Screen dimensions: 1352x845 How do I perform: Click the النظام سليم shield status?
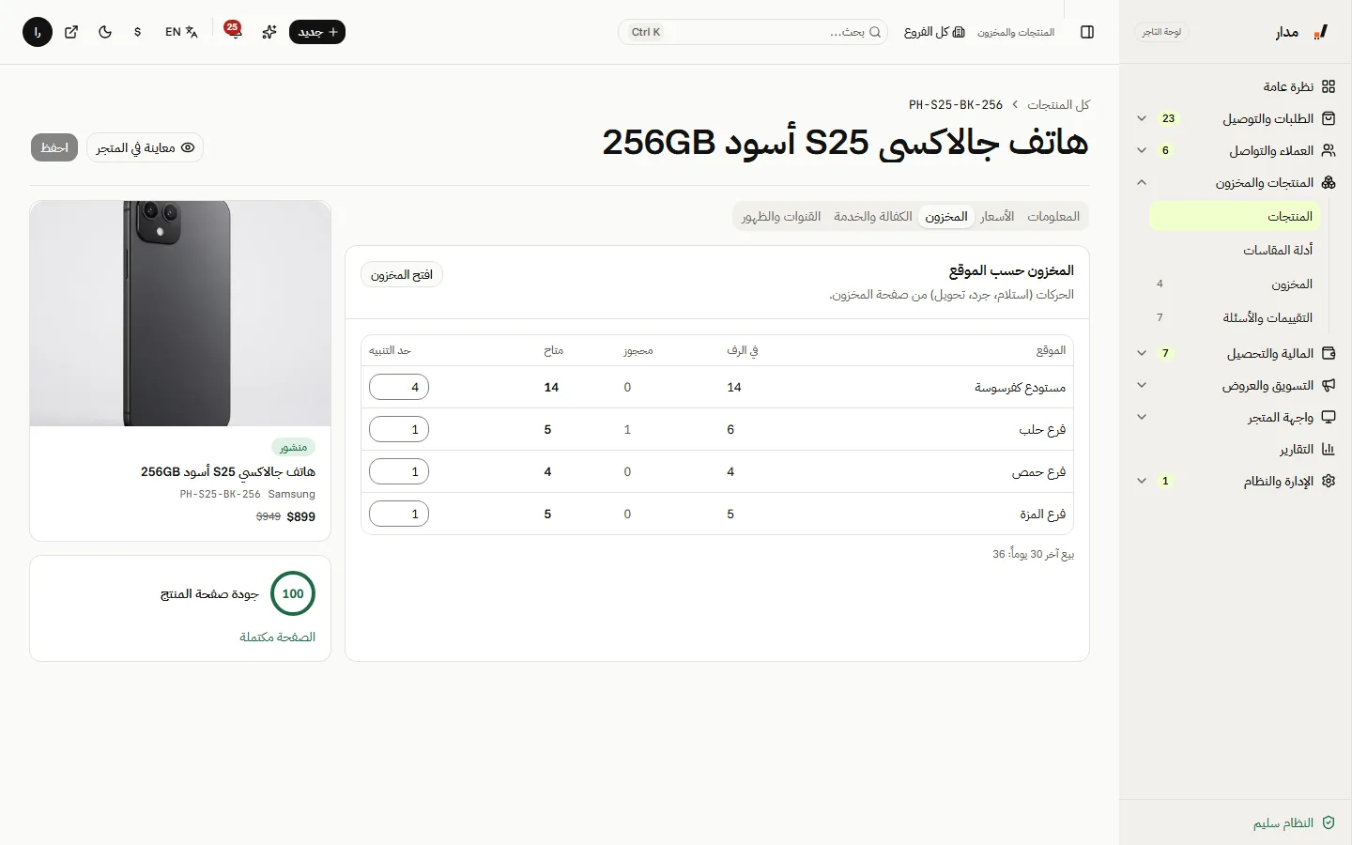point(1294,822)
